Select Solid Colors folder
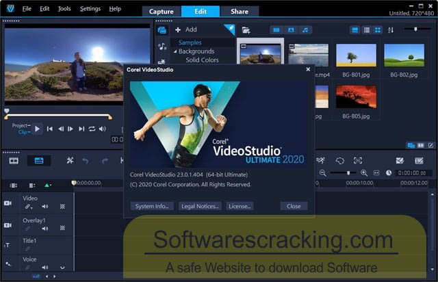Image resolution: width=438 pixels, height=282 pixels. 203,60
